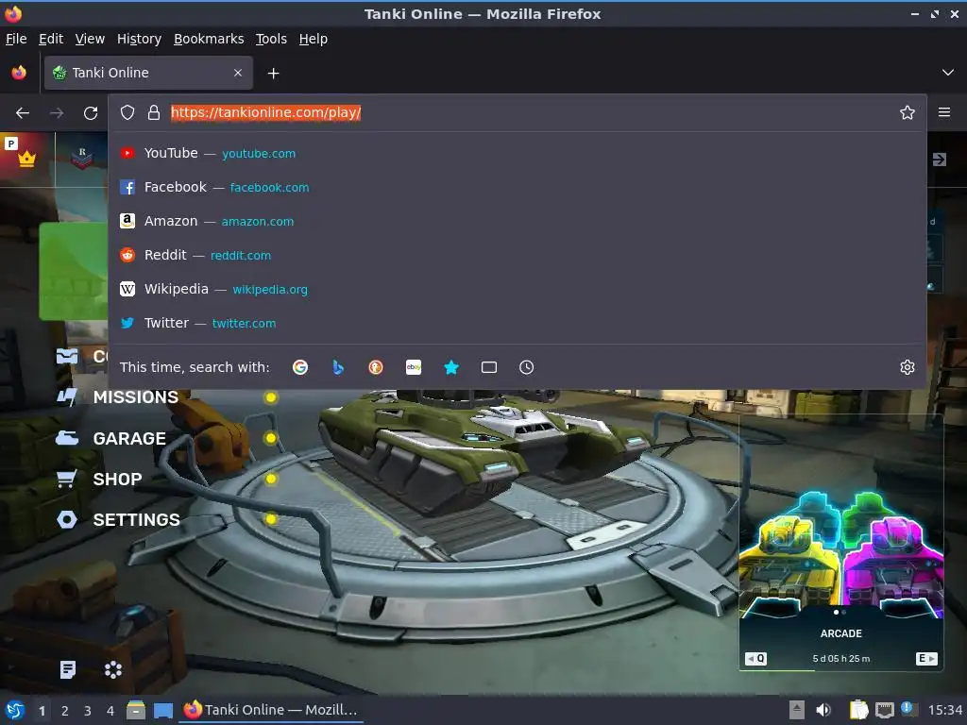
Task: Open the volume control tray icon
Action: [823, 710]
